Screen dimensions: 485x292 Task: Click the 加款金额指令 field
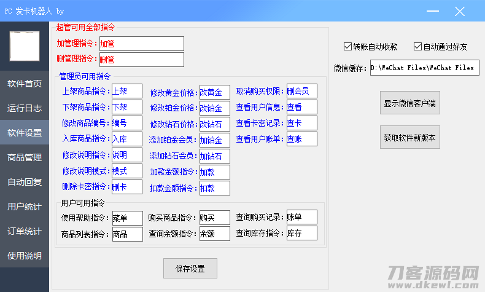(x=215, y=172)
